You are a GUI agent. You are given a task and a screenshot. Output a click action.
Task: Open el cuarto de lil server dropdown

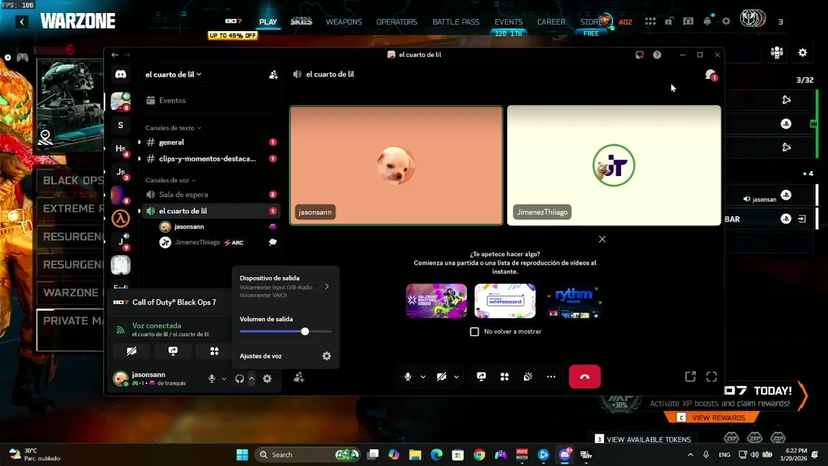(x=173, y=74)
